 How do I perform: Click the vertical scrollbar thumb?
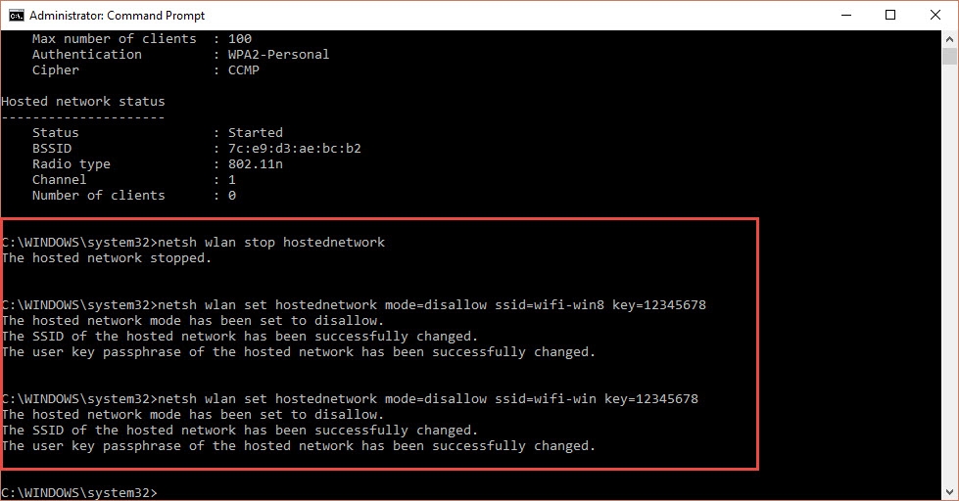pyautogui.click(x=949, y=56)
